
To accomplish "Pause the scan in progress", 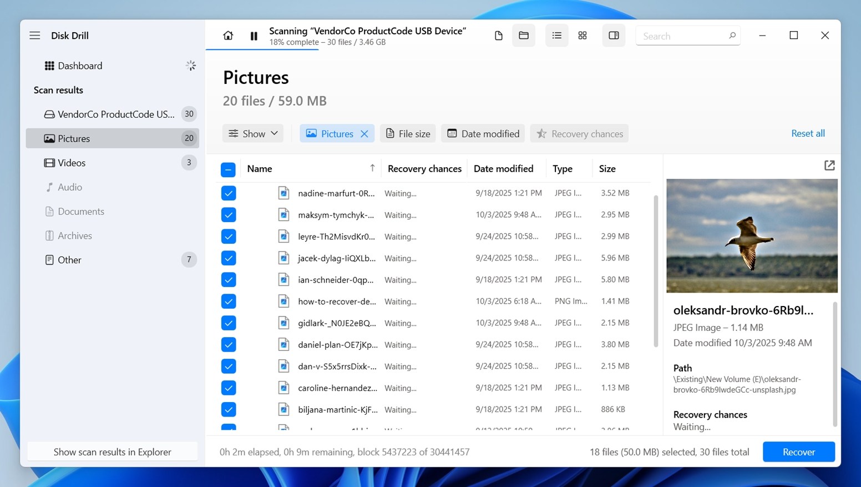I will [x=254, y=36].
